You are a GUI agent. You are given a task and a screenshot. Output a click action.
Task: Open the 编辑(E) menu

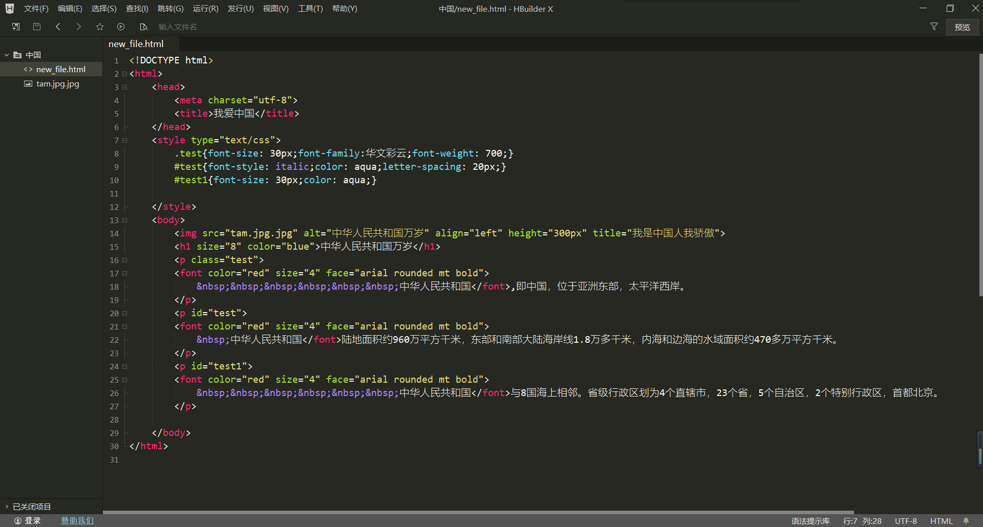click(x=70, y=9)
